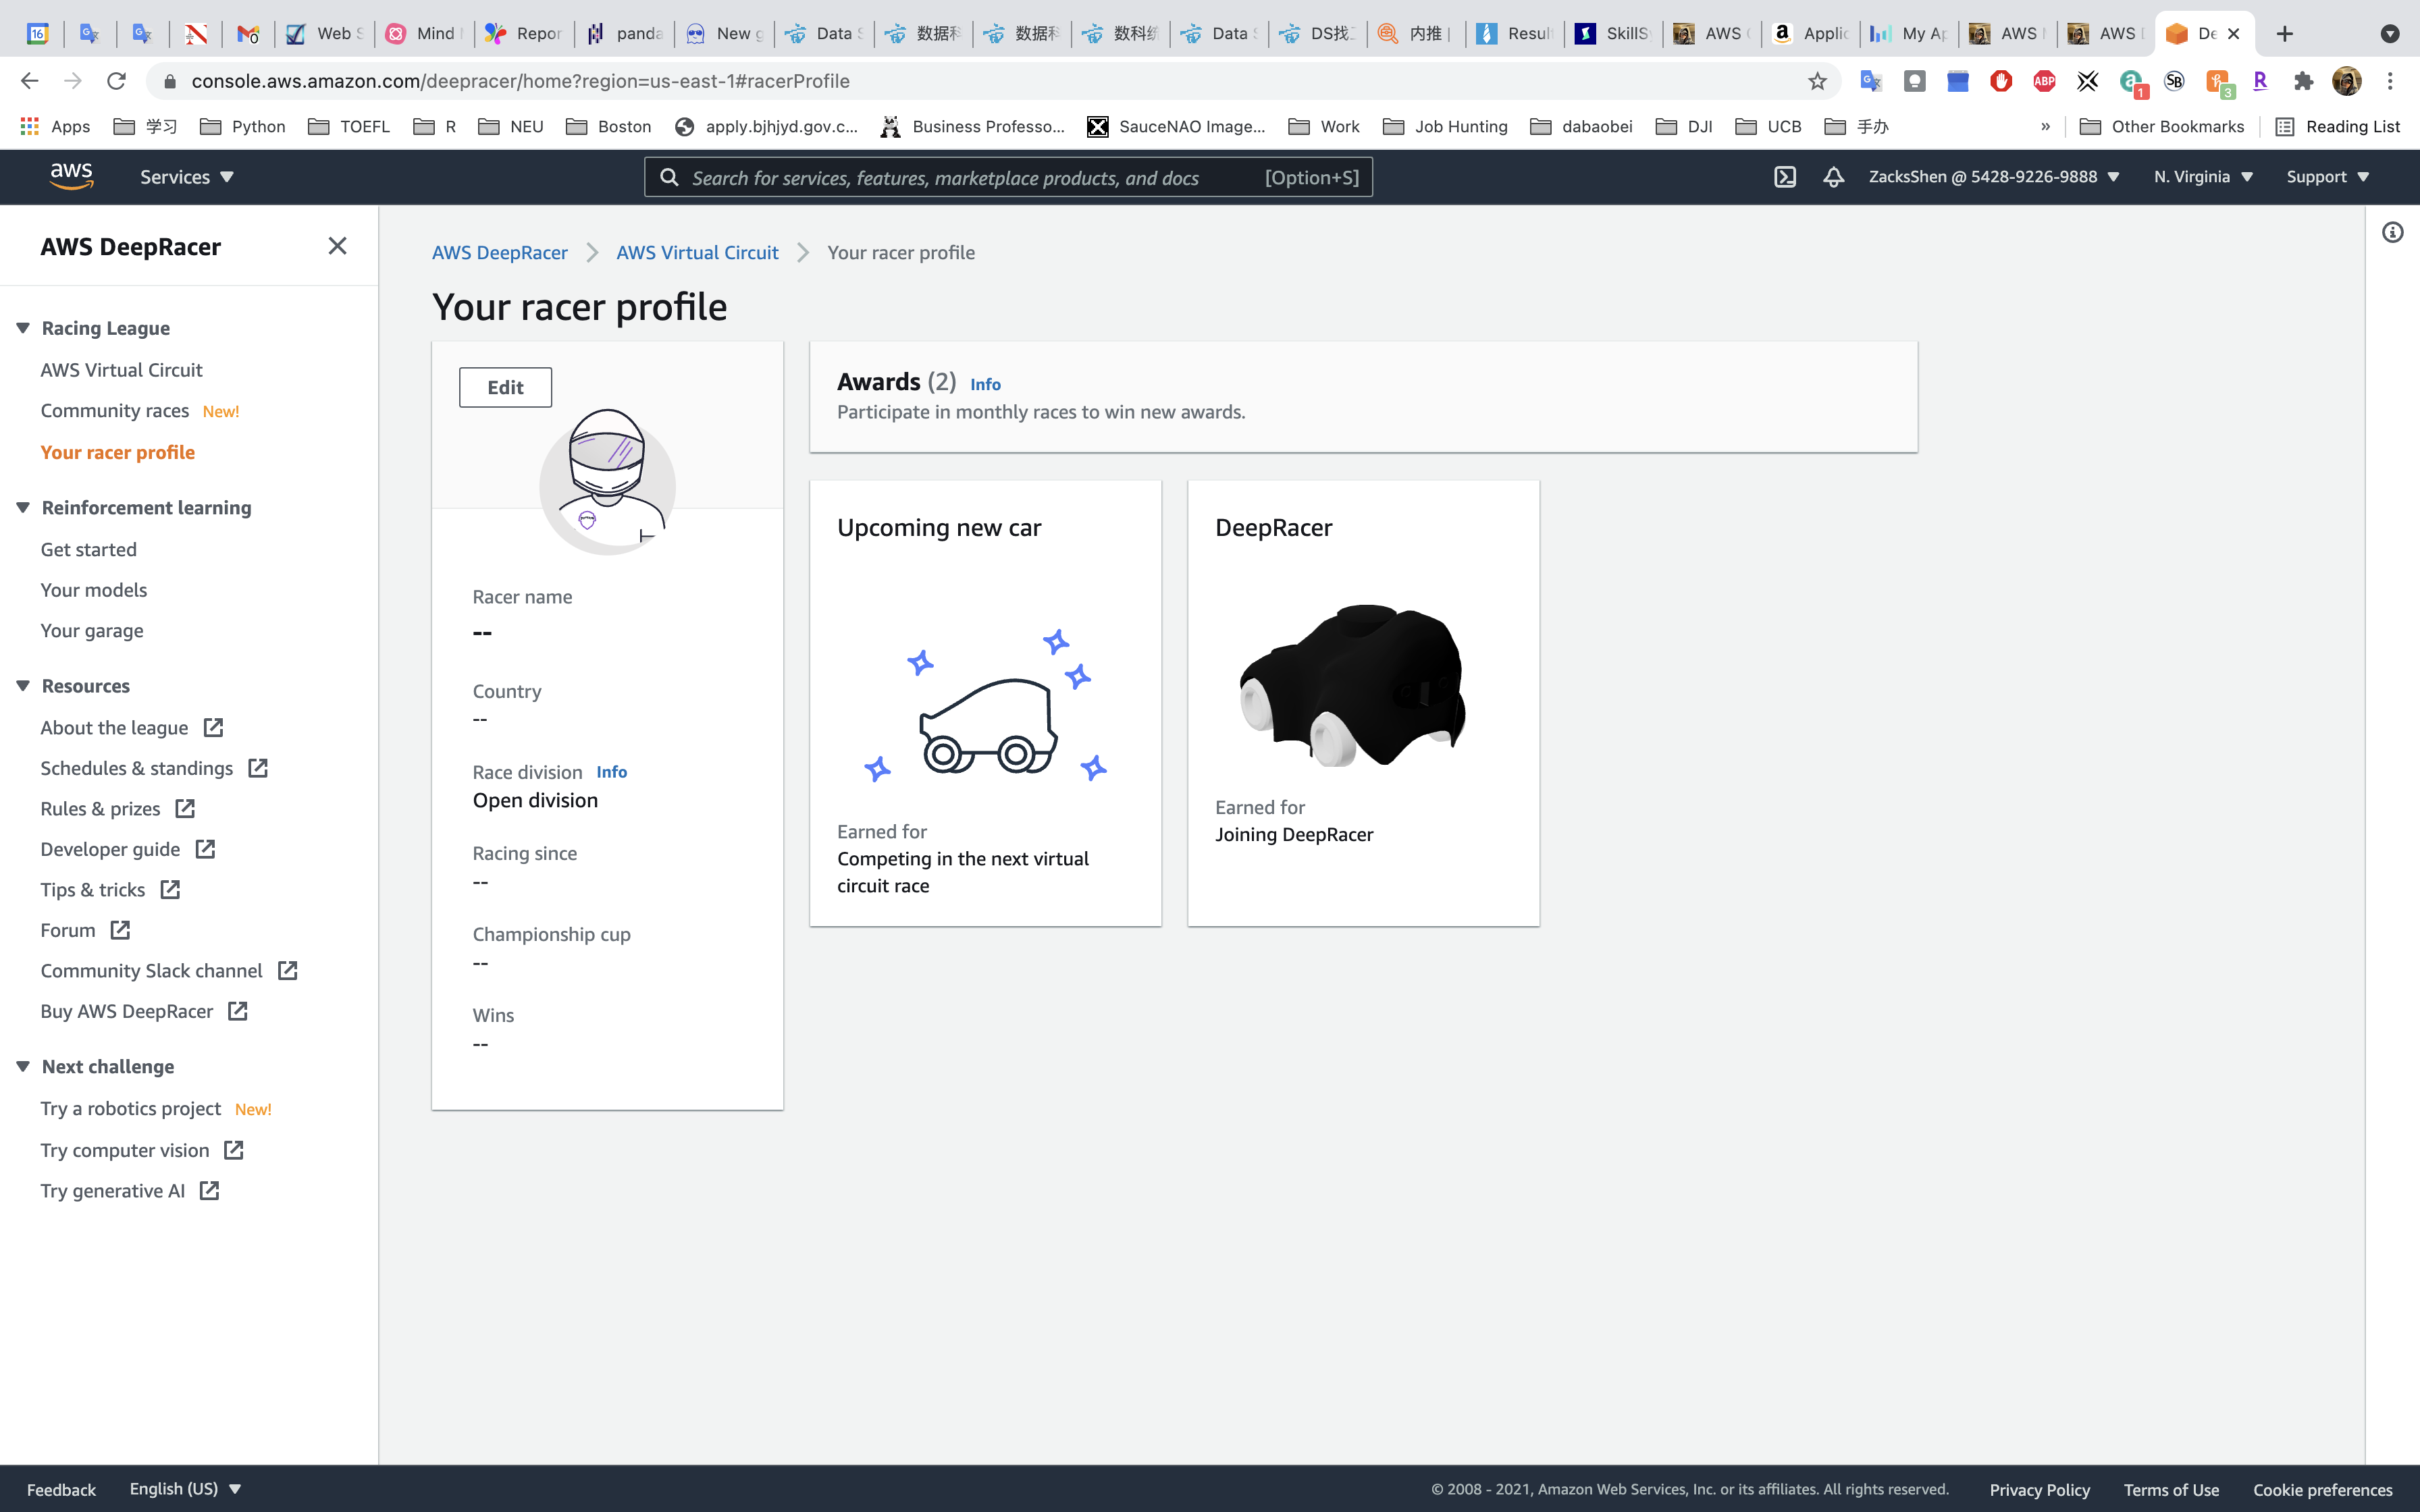The height and width of the screenshot is (1512, 2420).
Task: Bookmark this page with star icon
Action: [1817, 81]
